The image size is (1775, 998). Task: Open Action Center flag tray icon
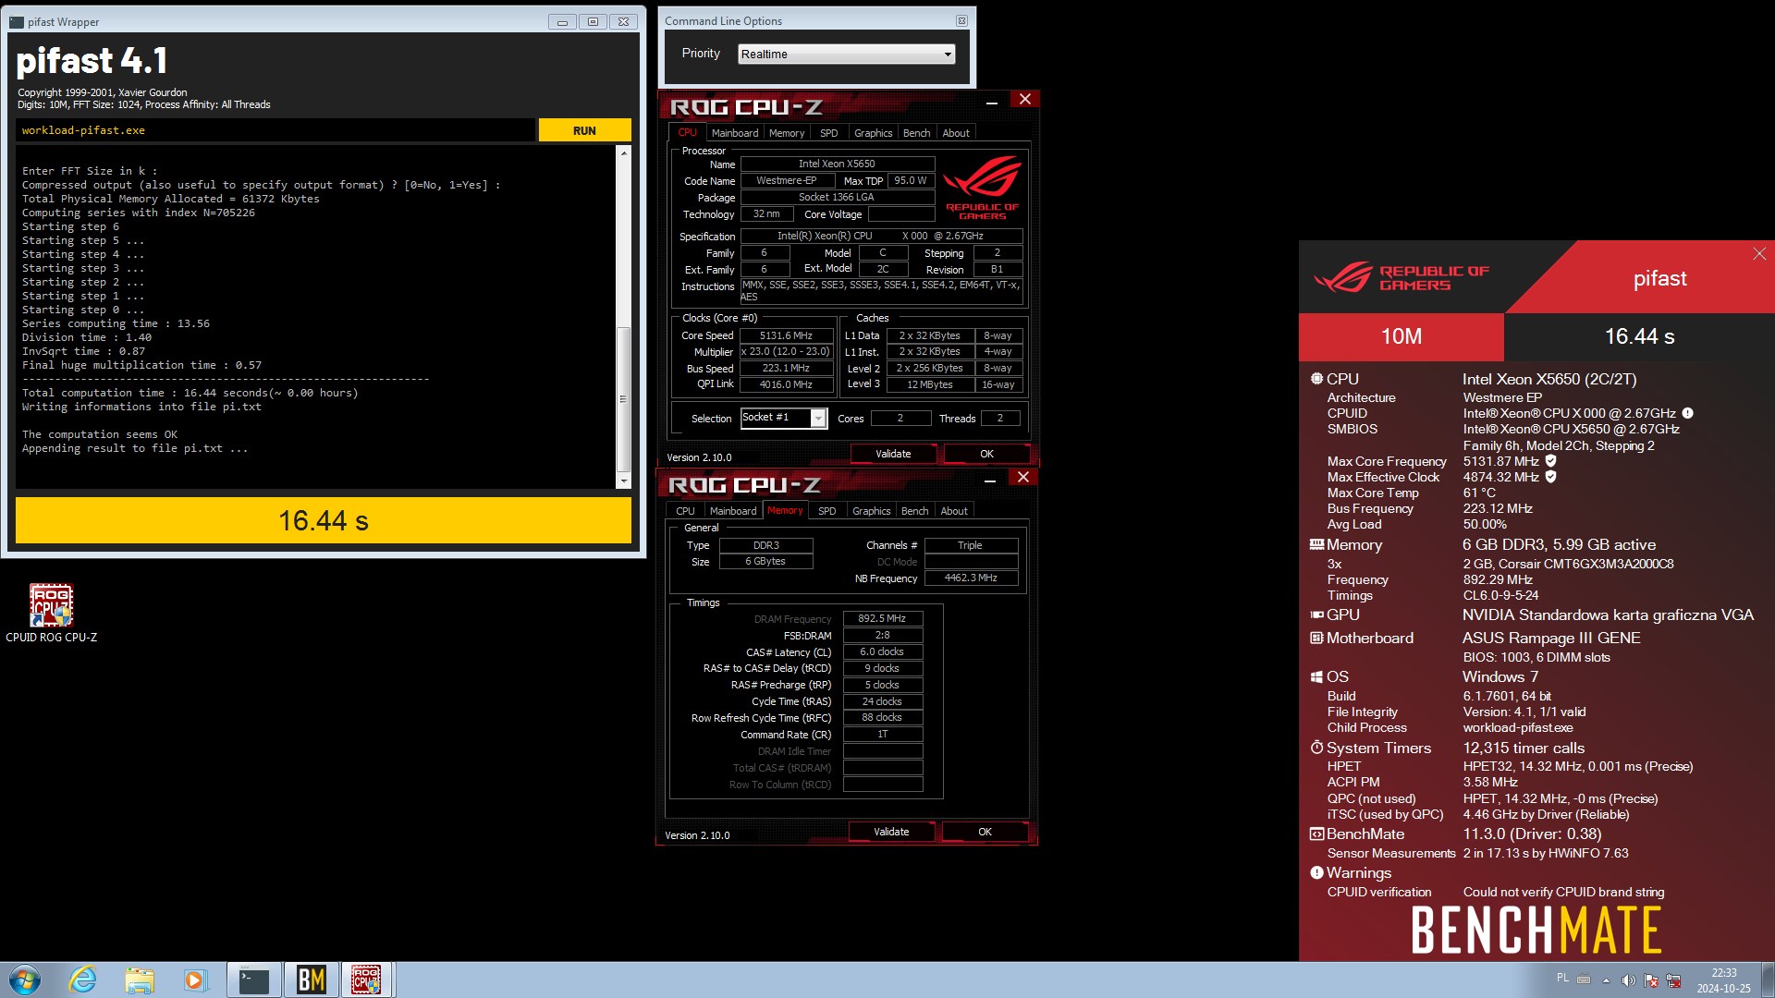click(x=1650, y=980)
